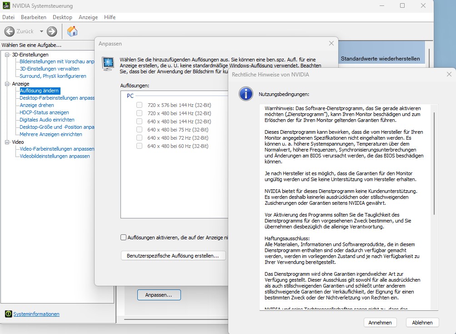Click the monitor icon in Anpassen dialog

tap(108, 64)
